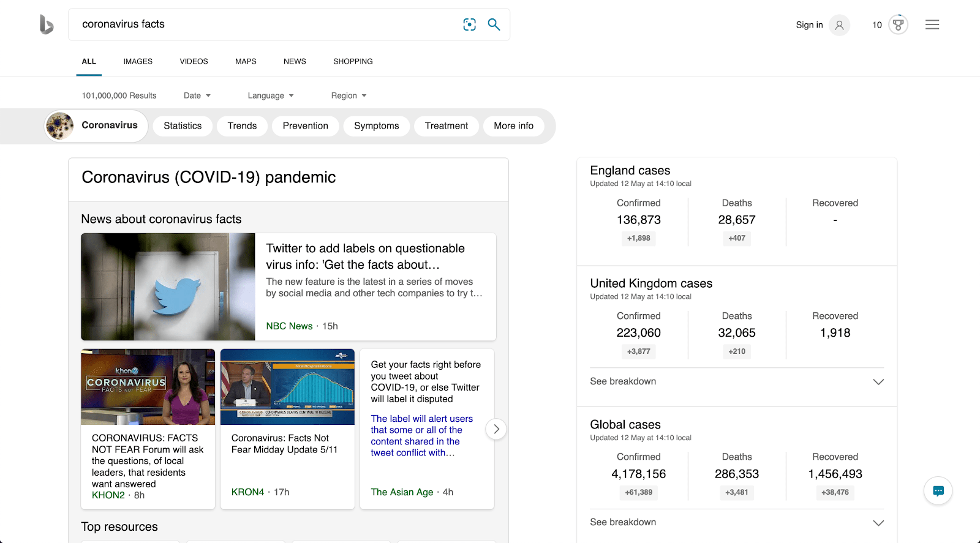Viewport: 980px width, 543px height.
Task: Open the KHON2 Facts Not Fear thumbnail
Action: click(148, 387)
